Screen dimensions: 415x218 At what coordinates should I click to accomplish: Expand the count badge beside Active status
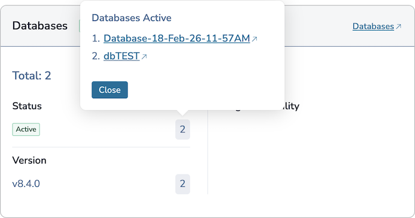[183, 129]
